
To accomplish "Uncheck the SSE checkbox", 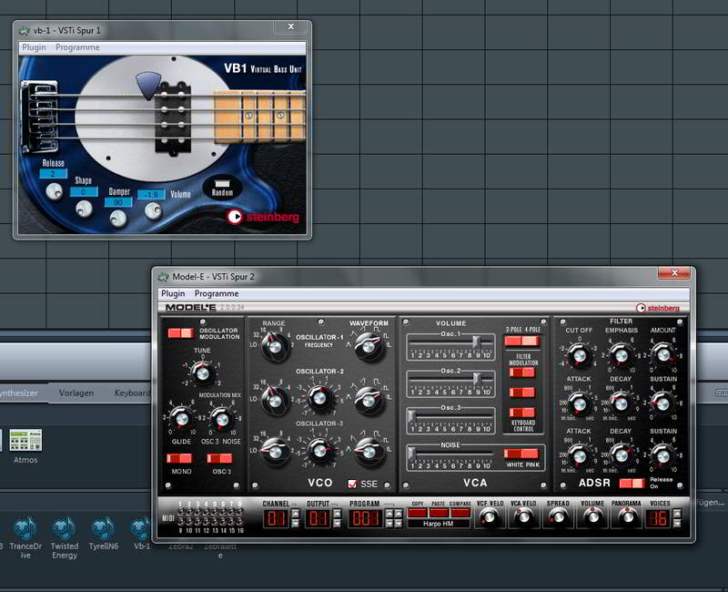I will point(352,484).
